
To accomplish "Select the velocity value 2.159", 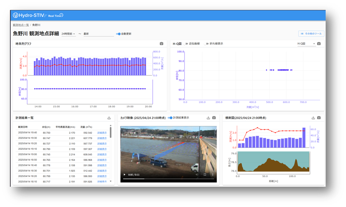I will (x=72, y=149).
